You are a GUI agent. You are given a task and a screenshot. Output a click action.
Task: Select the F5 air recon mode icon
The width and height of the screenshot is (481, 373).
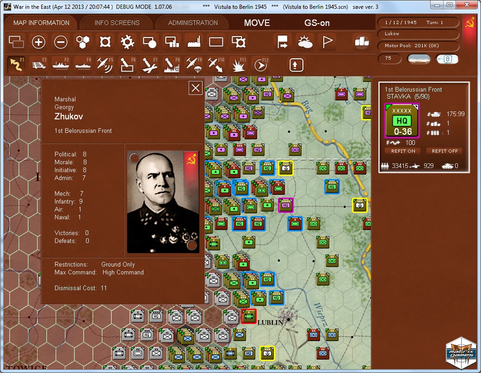[105, 64]
